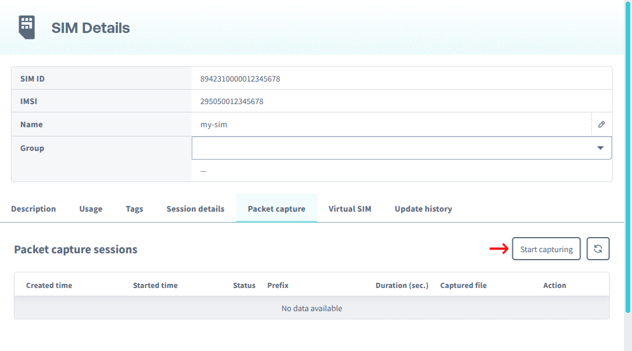
Task: Select the Packet capture tab
Action: pos(276,209)
